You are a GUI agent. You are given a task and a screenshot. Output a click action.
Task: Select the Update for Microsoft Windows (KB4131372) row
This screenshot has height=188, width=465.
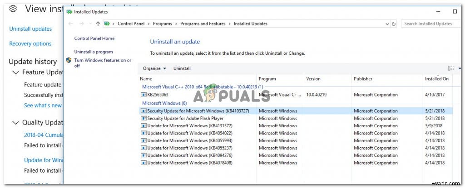coord(295,126)
